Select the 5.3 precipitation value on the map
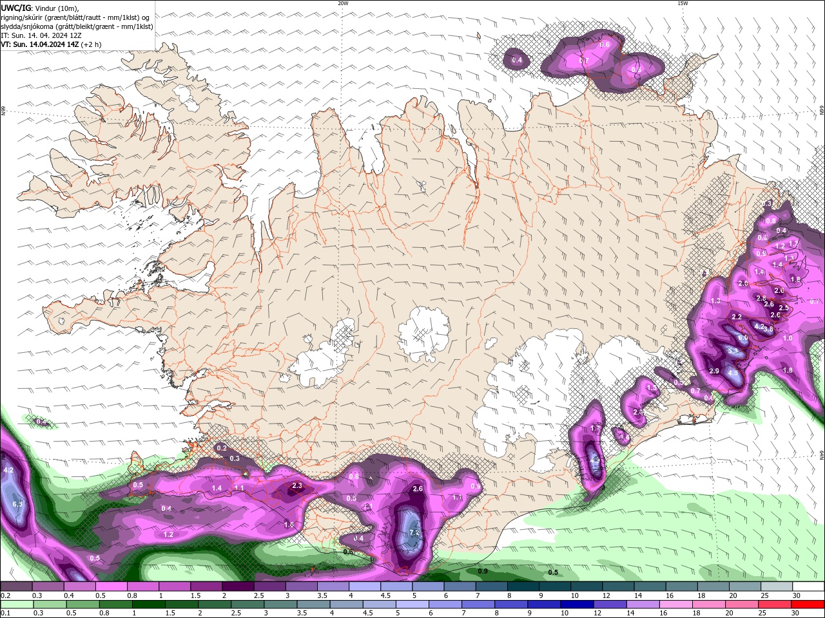 point(732,351)
